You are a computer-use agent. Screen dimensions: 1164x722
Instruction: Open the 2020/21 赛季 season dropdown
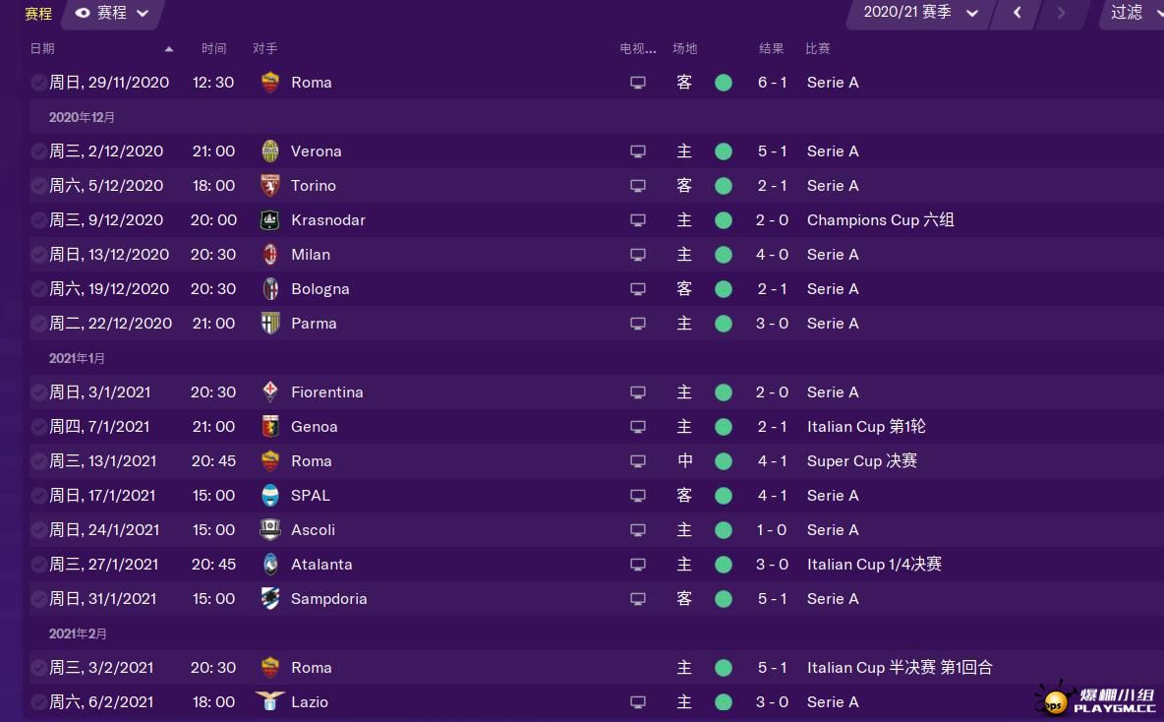[920, 13]
